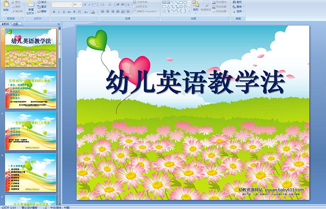
Task: Click Delete slide (删除) icon
Action: 39,12
